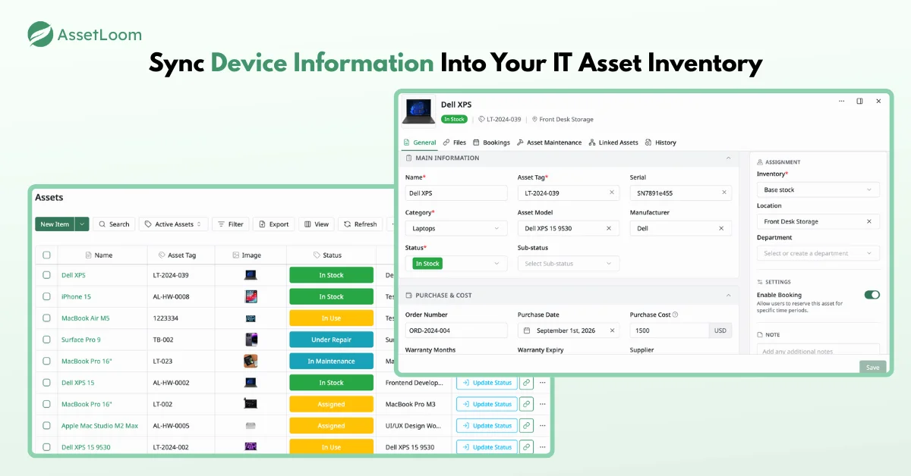
Task: Open the Department dropdown
Action: 818,253
